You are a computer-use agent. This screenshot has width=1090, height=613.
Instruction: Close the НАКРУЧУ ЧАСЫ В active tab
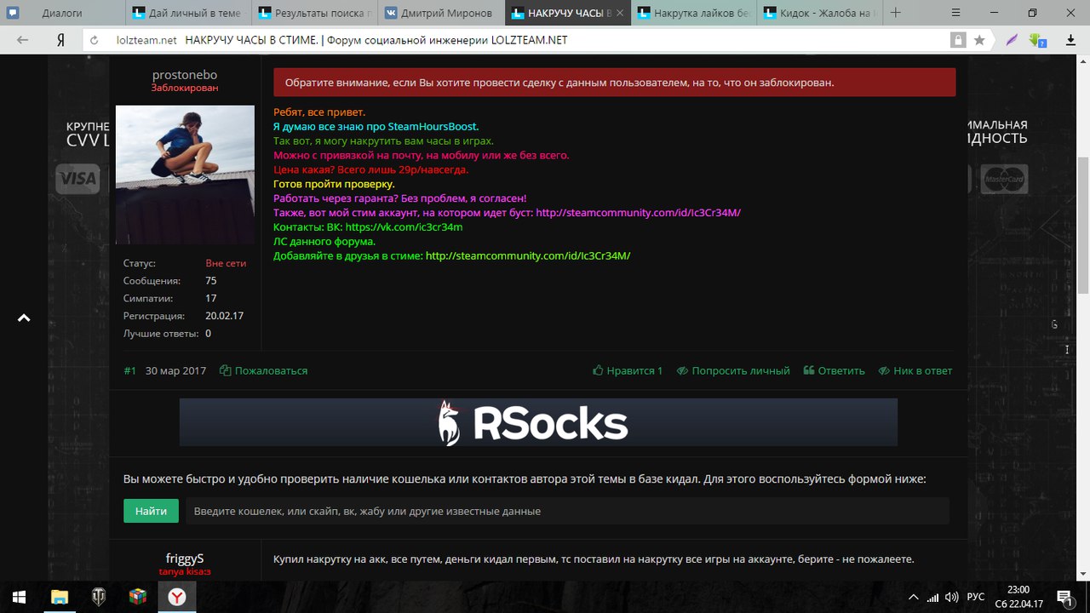coord(620,13)
